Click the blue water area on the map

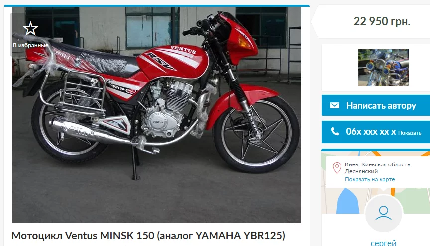coord(347,202)
